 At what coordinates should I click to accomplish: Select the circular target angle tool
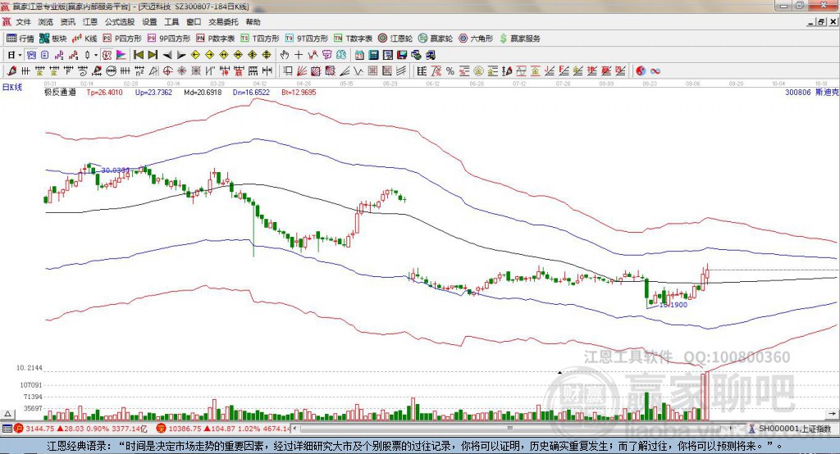click(x=167, y=71)
